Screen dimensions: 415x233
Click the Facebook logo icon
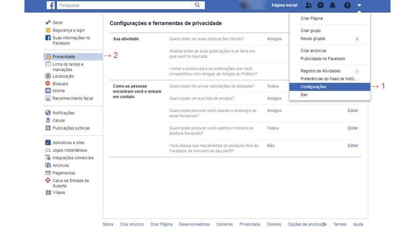pyautogui.click(x=50, y=5)
